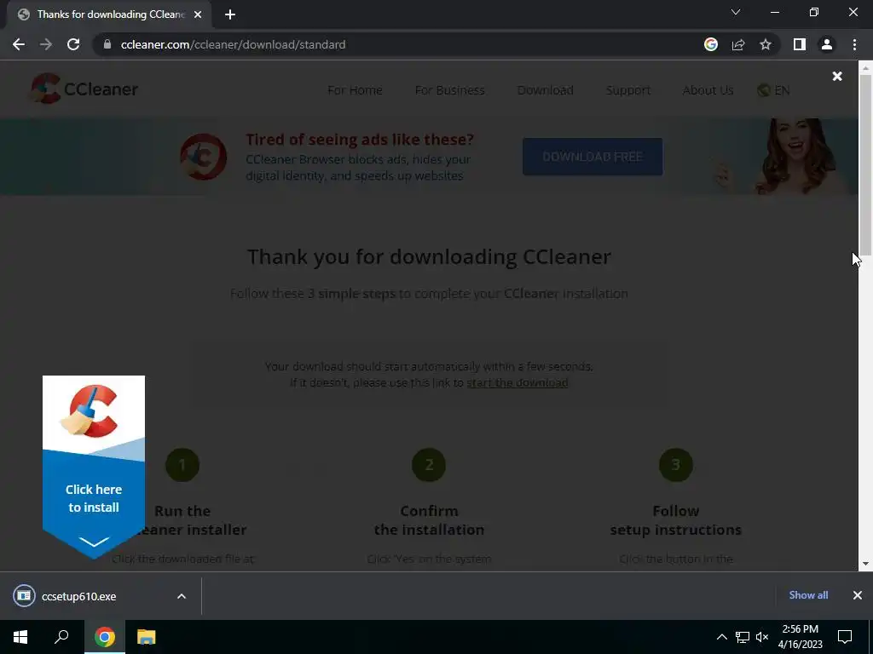Viewport: 873px width, 654px height.
Task: Close the downloads bar
Action: 858,595
